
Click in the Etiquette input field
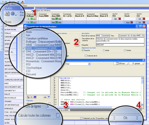(120, 45)
